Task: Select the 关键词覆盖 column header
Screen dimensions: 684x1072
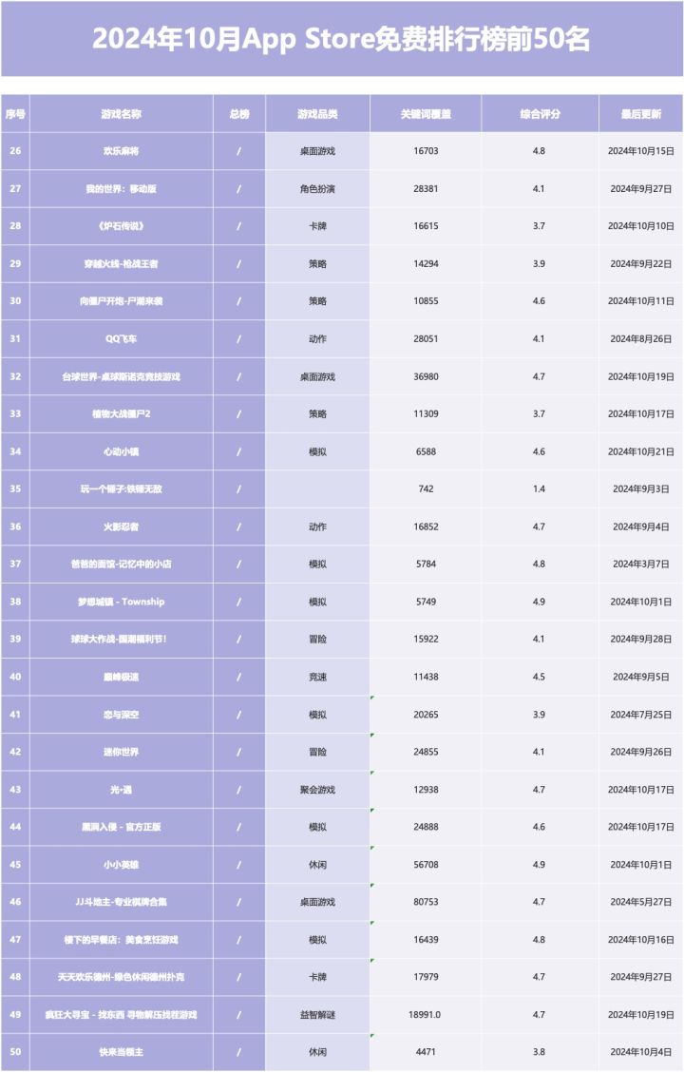Action: tap(426, 113)
